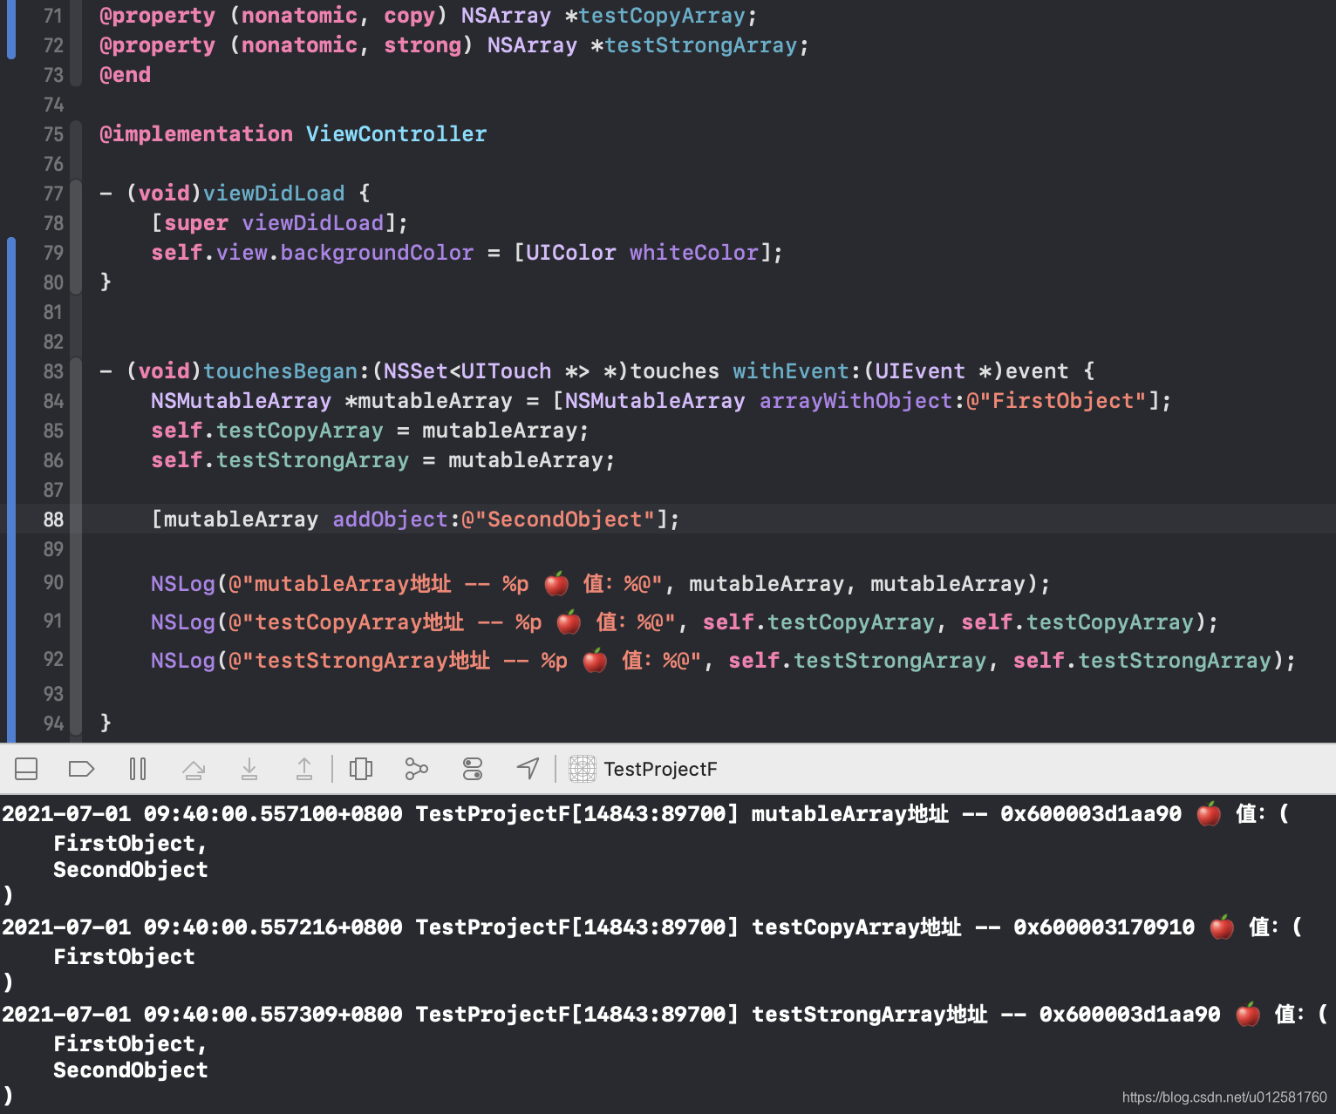The image size is (1336, 1114).
Task: Click the Simulate Location arrow icon
Action: pyautogui.click(x=528, y=769)
